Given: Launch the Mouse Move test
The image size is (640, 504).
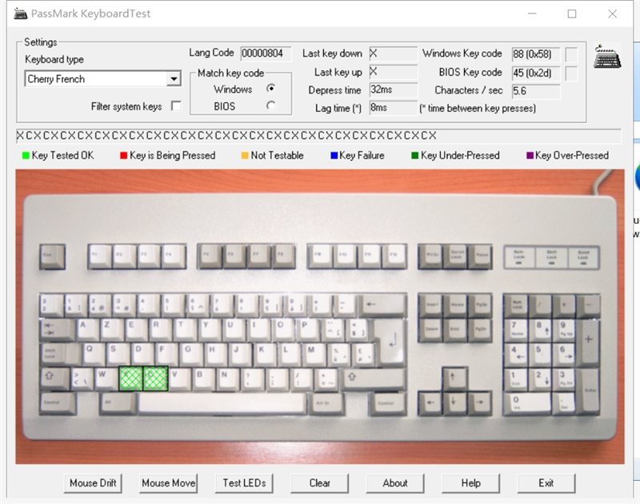Looking at the screenshot, I should click(168, 483).
